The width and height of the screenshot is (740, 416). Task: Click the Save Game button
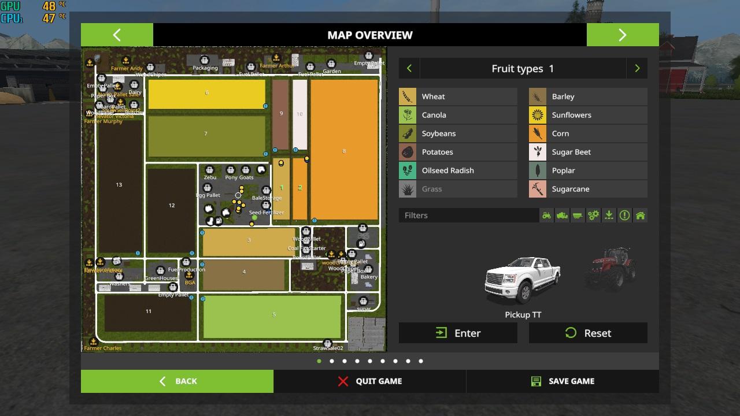point(563,381)
